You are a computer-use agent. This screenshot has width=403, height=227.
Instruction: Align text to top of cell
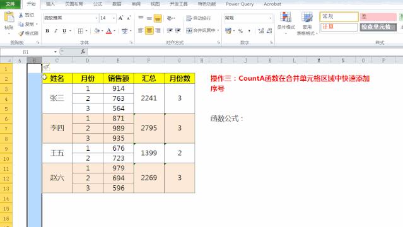(141, 18)
